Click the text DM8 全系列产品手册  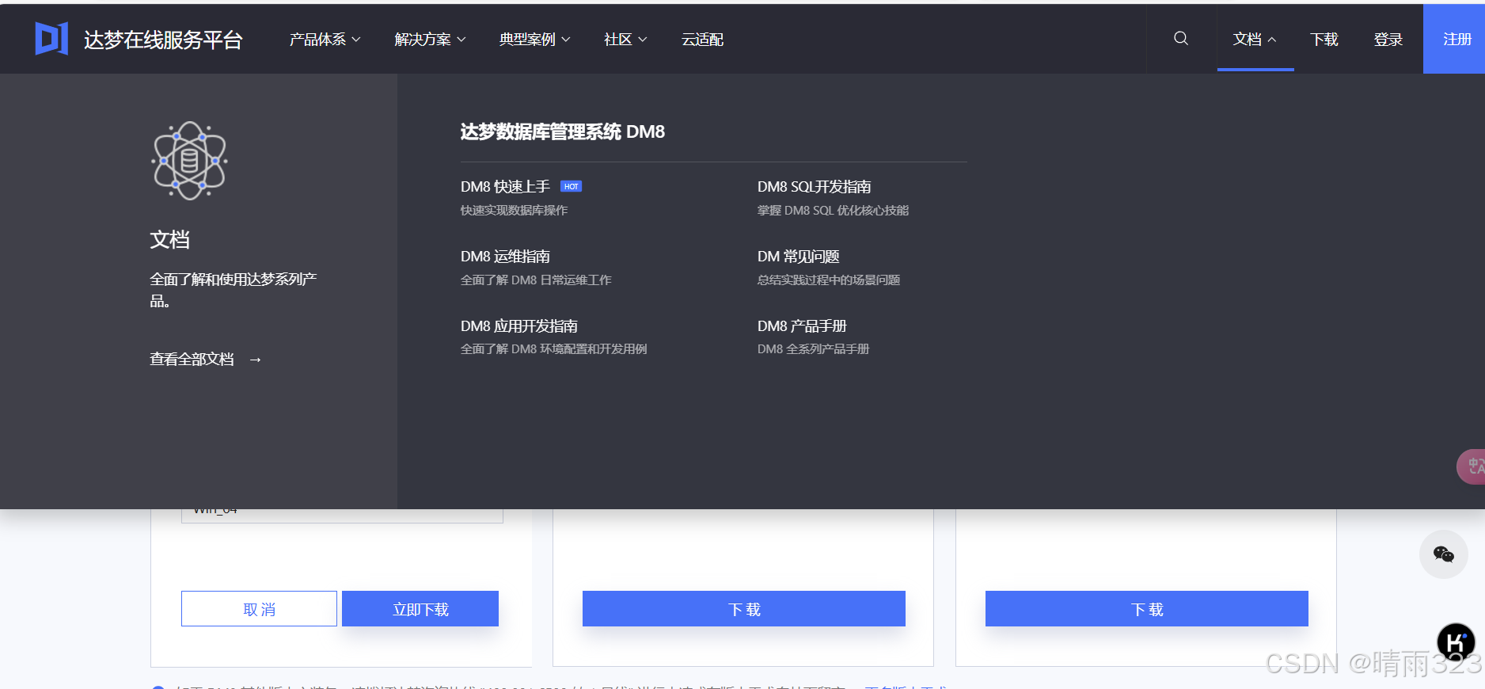[813, 349]
